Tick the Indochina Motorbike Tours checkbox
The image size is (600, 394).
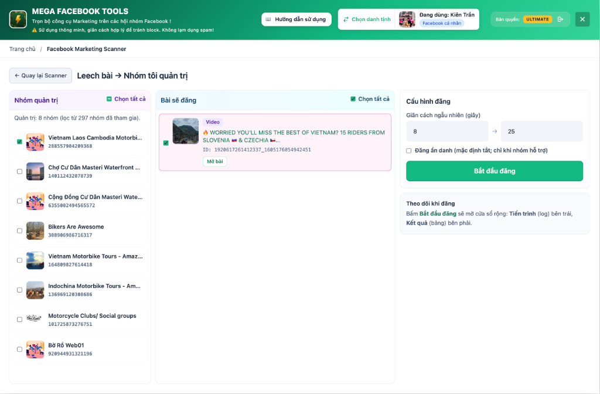tap(19, 290)
